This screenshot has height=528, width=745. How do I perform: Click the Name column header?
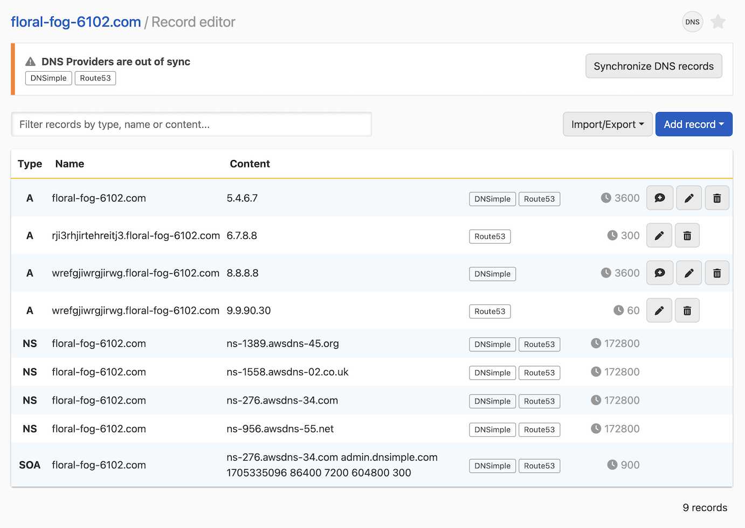(70, 164)
